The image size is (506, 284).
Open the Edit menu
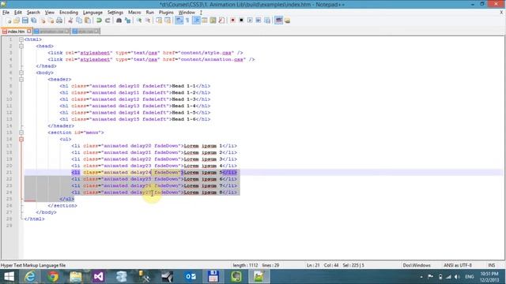pos(17,13)
